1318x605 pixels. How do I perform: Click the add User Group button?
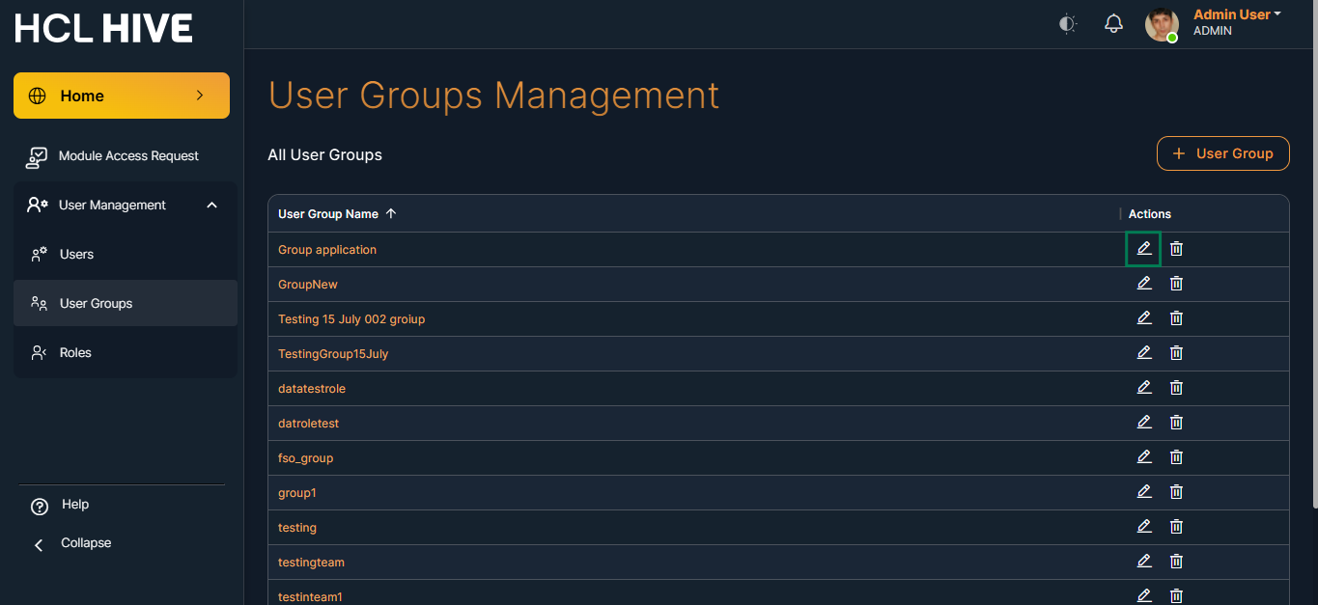pyautogui.click(x=1222, y=153)
